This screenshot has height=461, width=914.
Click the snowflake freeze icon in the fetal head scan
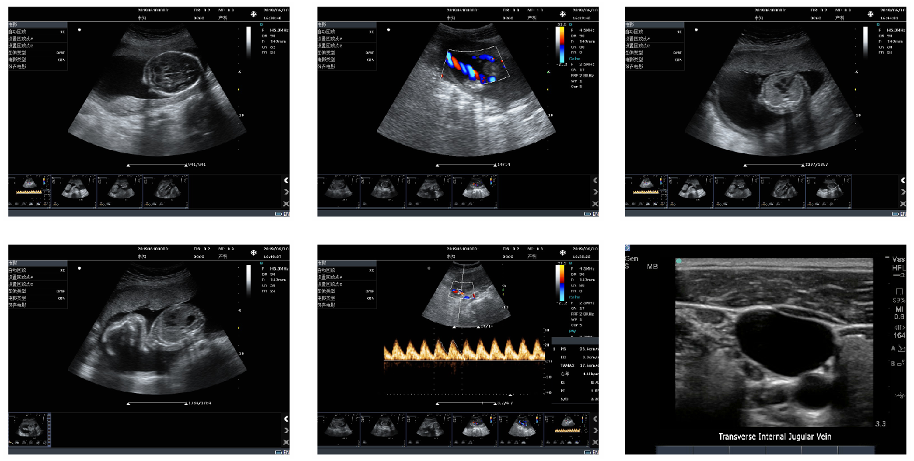[x=254, y=14]
